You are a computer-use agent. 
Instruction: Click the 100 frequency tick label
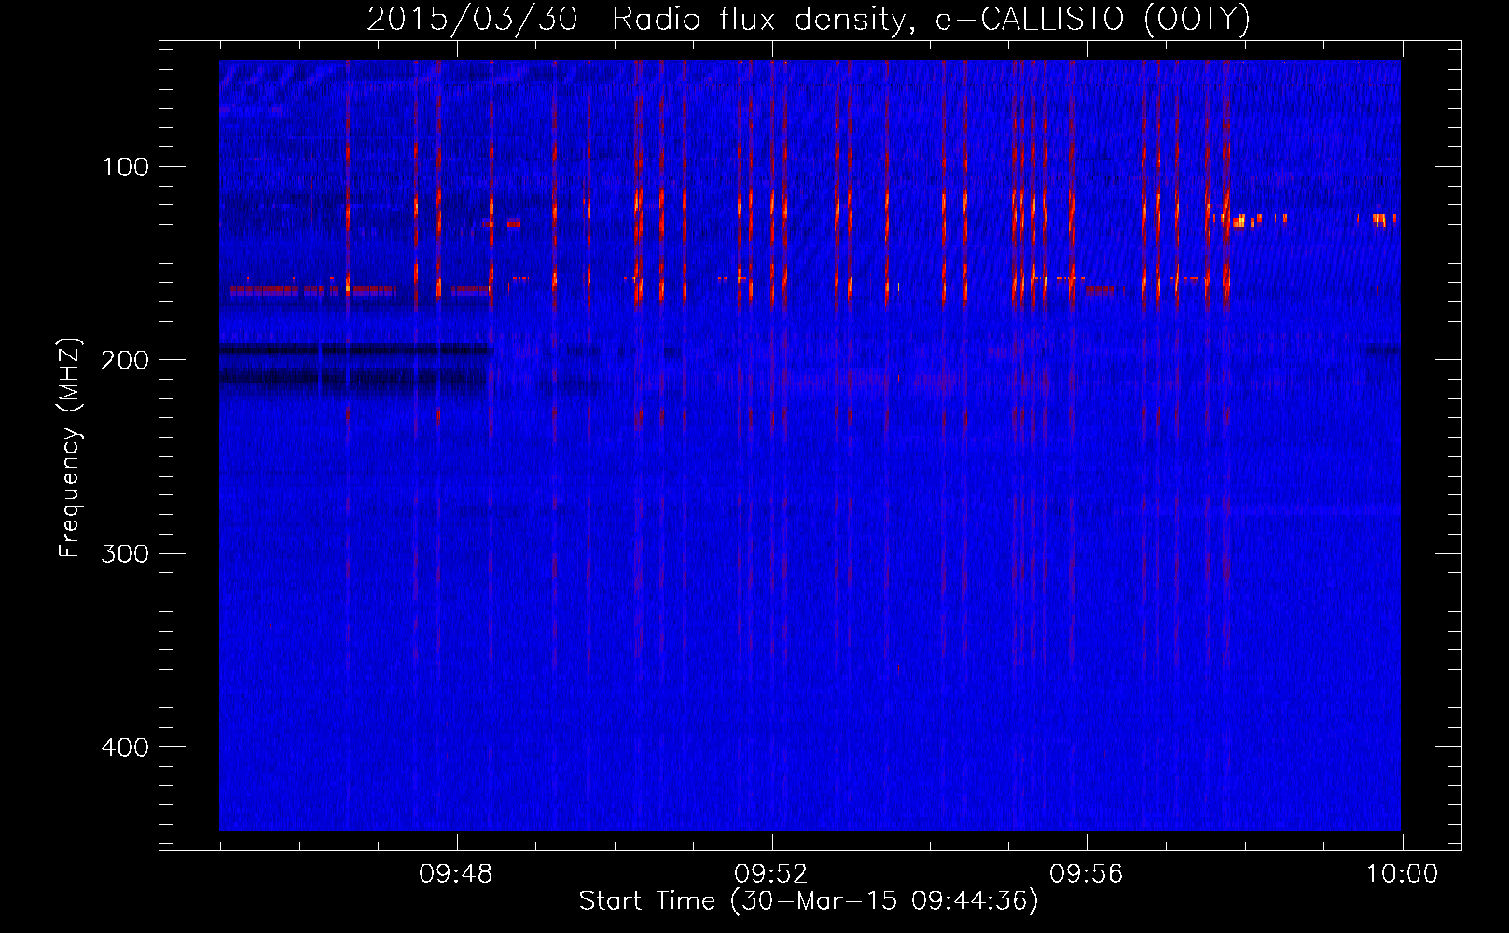point(126,167)
